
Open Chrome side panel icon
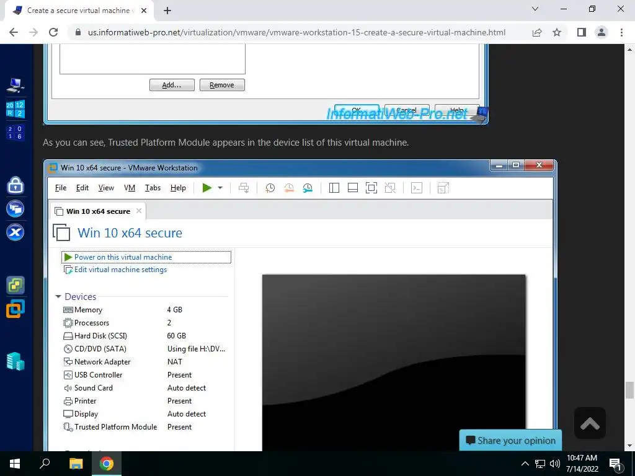[x=582, y=32]
